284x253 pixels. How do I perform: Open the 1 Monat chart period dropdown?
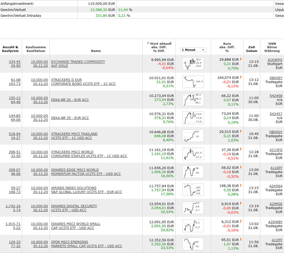(193, 50)
